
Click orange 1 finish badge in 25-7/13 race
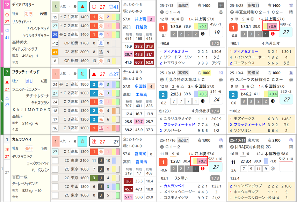coord(163,28)
